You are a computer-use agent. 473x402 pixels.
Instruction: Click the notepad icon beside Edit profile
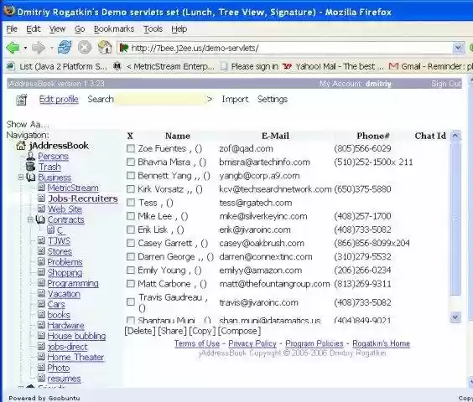click(x=22, y=100)
